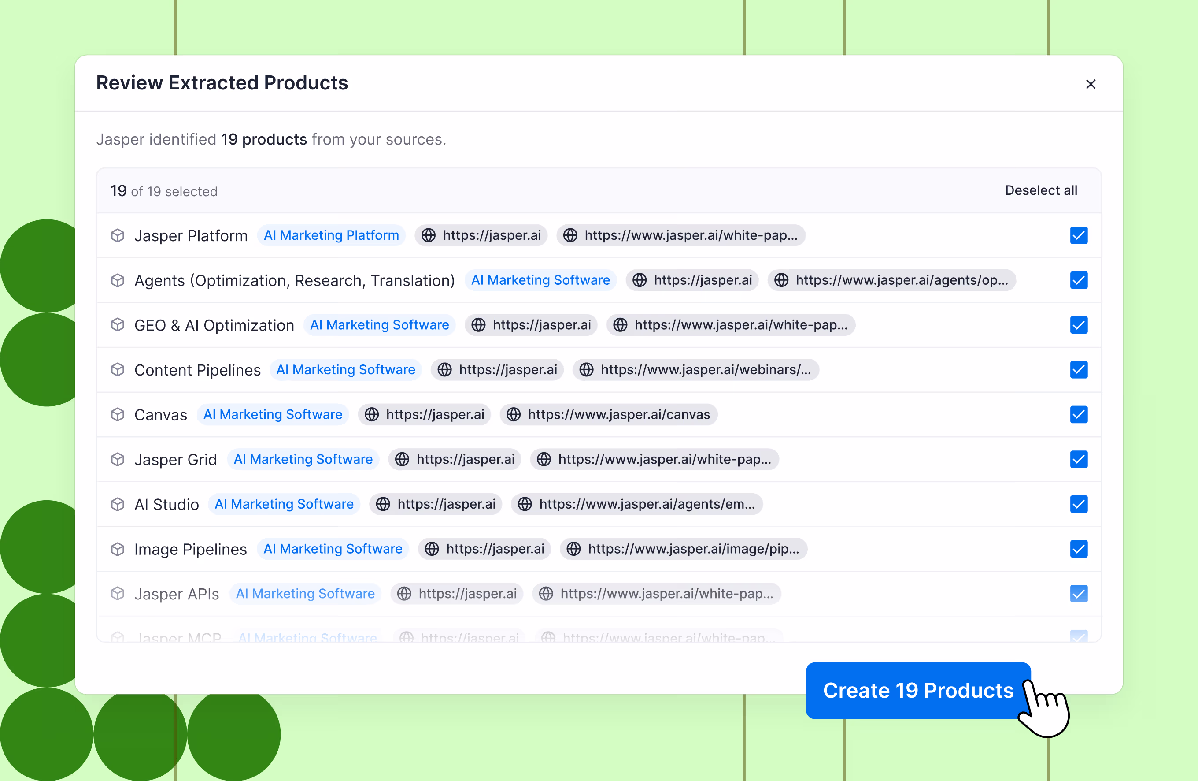
Task: Open the jasper.ai/agents/op... link
Action: [x=891, y=280]
